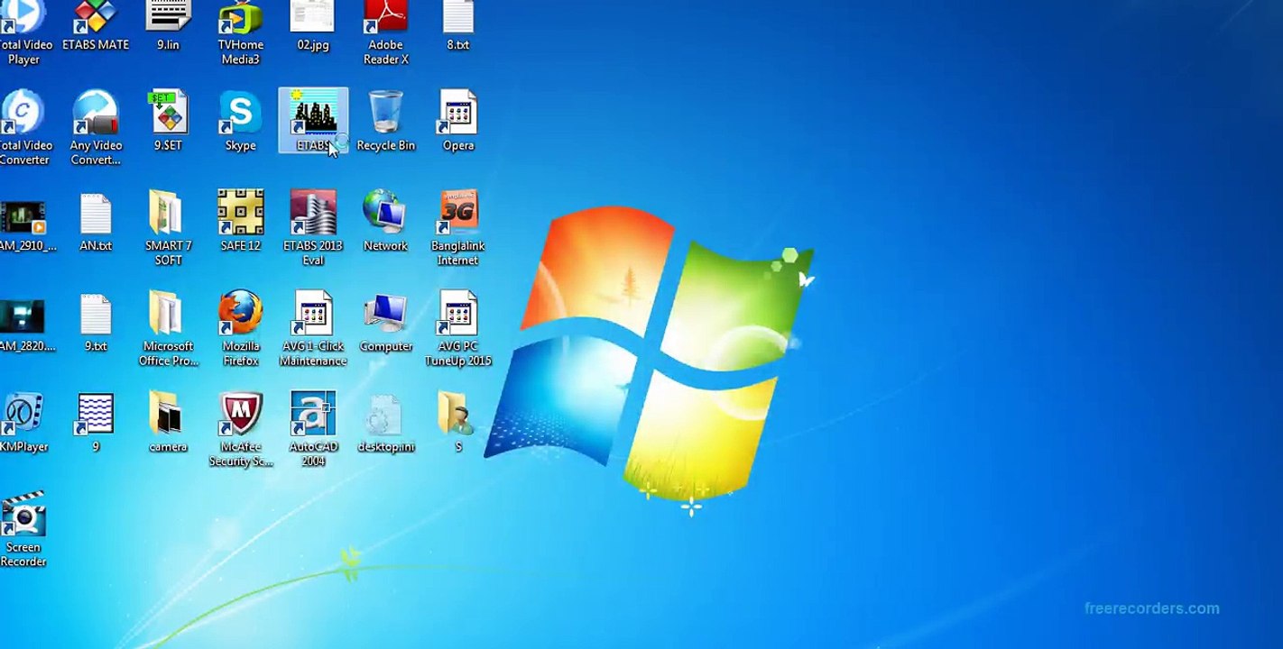Open the Network icon
Screen dimensions: 1283x649
[x=386, y=221]
